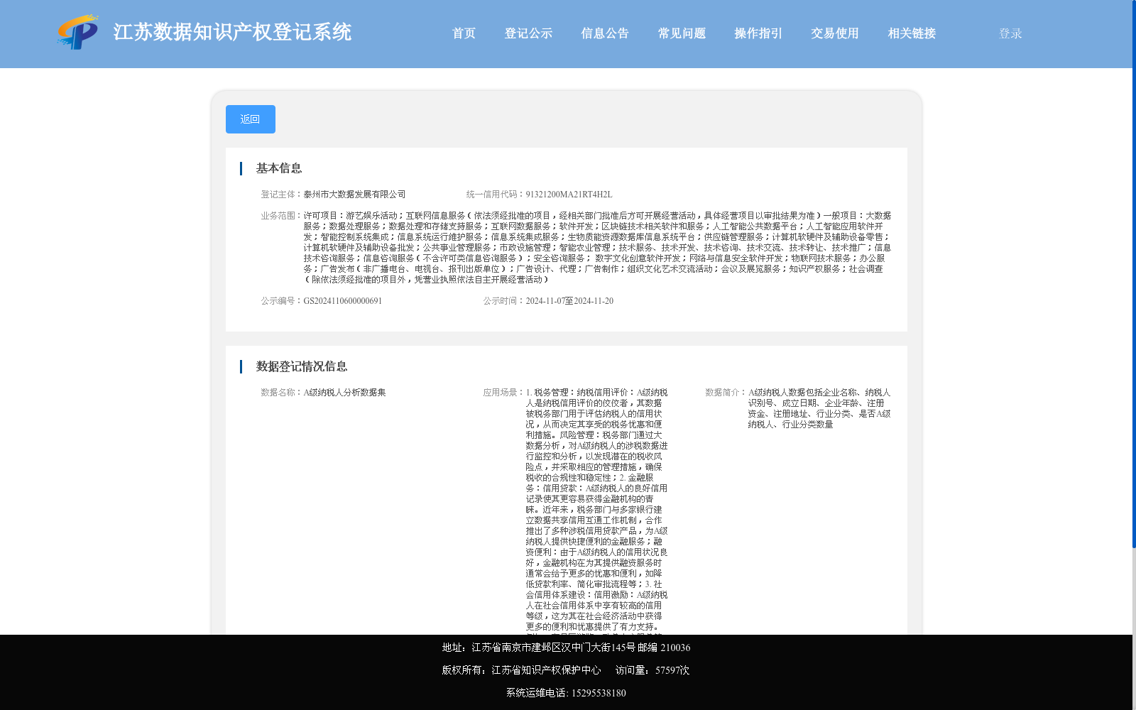Click footer visit count 57597次
Image resolution: width=1136 pixels, height=710 pixels.
[672, 670]
